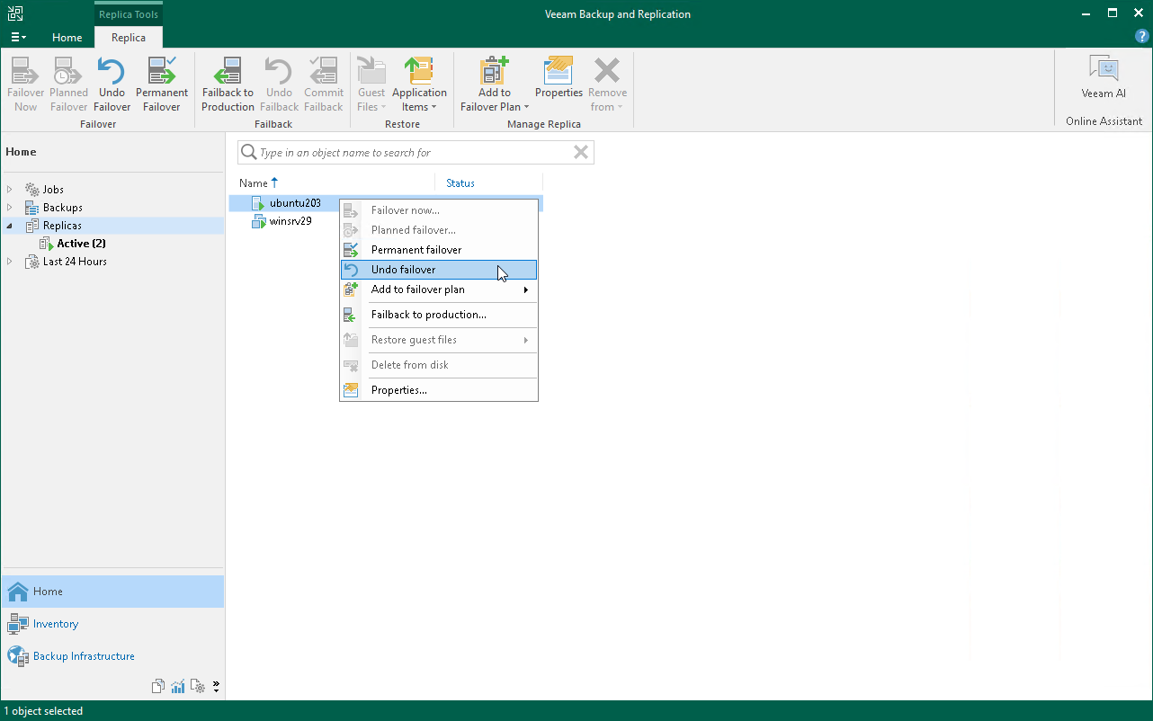This screenshot has width=1153, height=721.
Task: Select the Replica ribbon tab
Action: (129, 38)
